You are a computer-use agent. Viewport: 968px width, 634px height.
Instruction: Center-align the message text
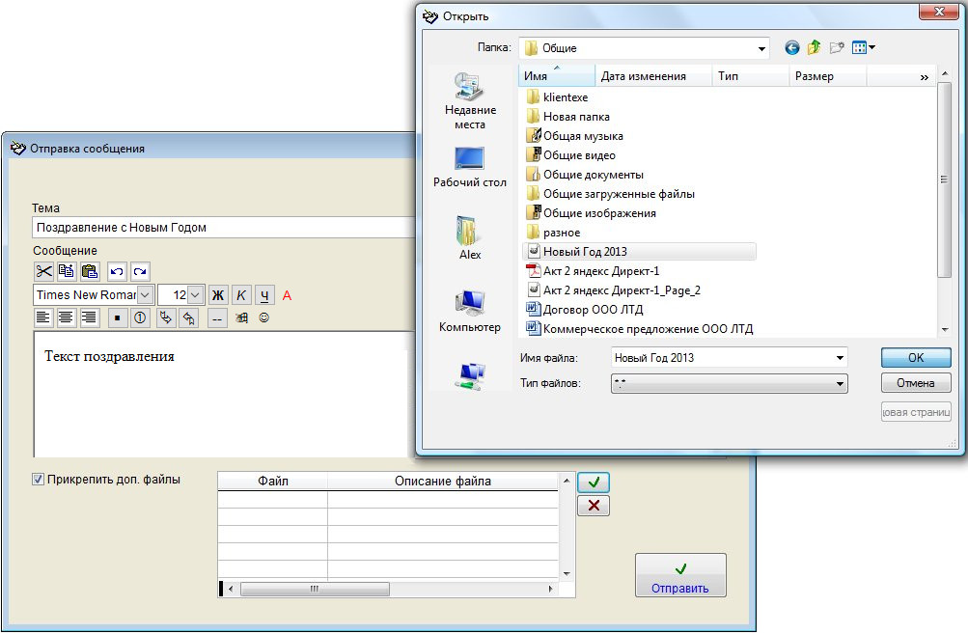coord(67,317)
